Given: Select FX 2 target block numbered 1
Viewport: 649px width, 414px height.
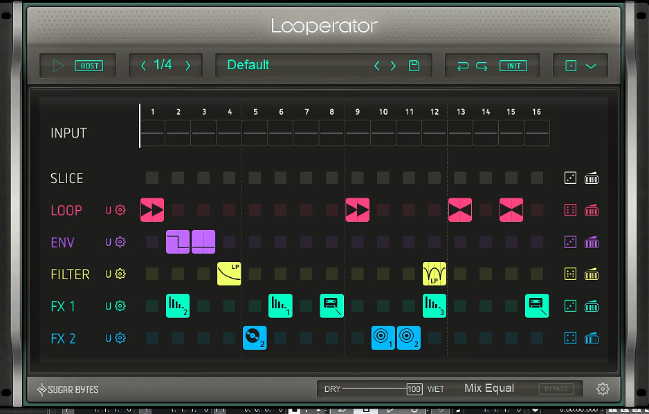Looking at the screenshot, I should coord(383,338).
